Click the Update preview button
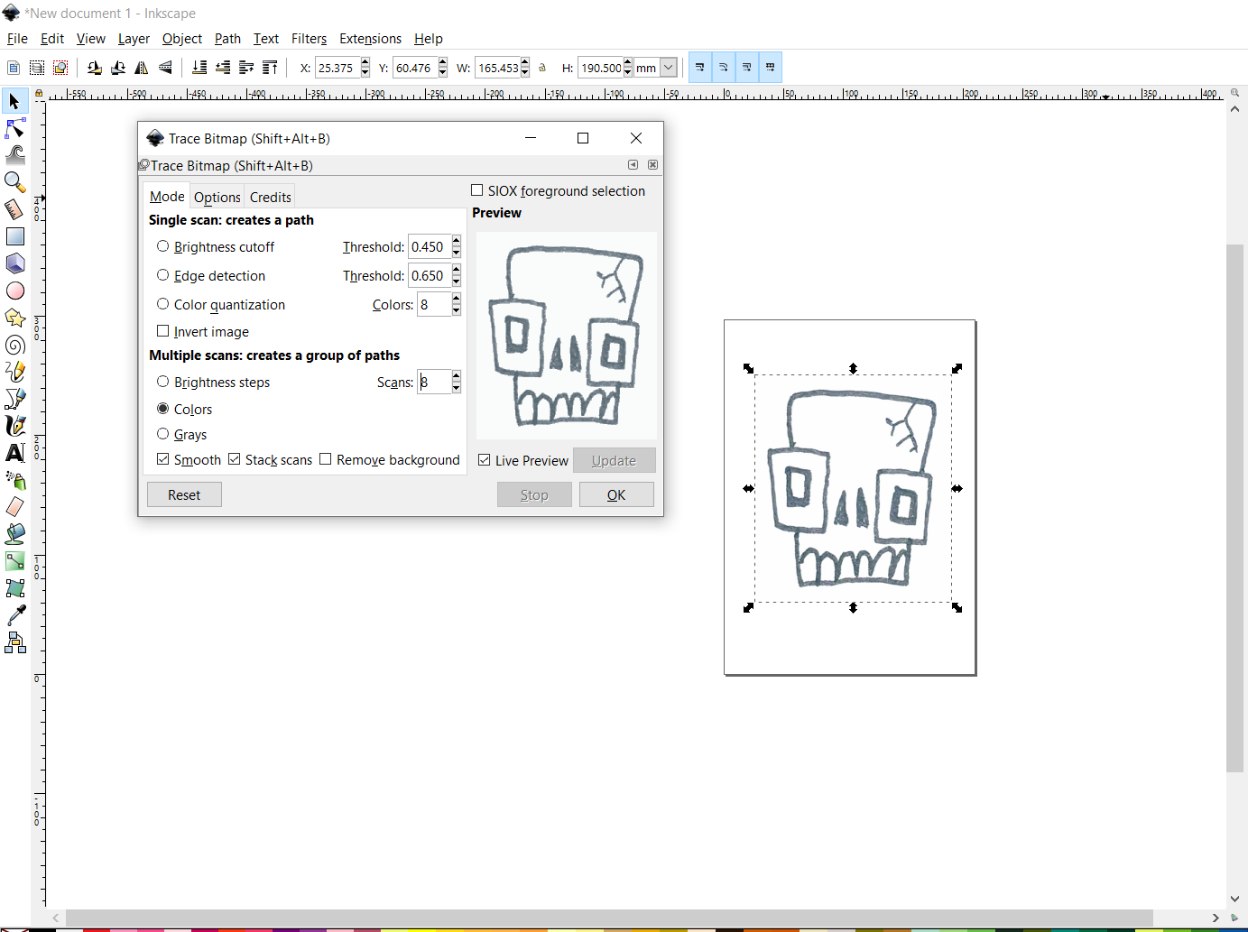Screen dimensions: 1248x932 [x=614, y=460]
